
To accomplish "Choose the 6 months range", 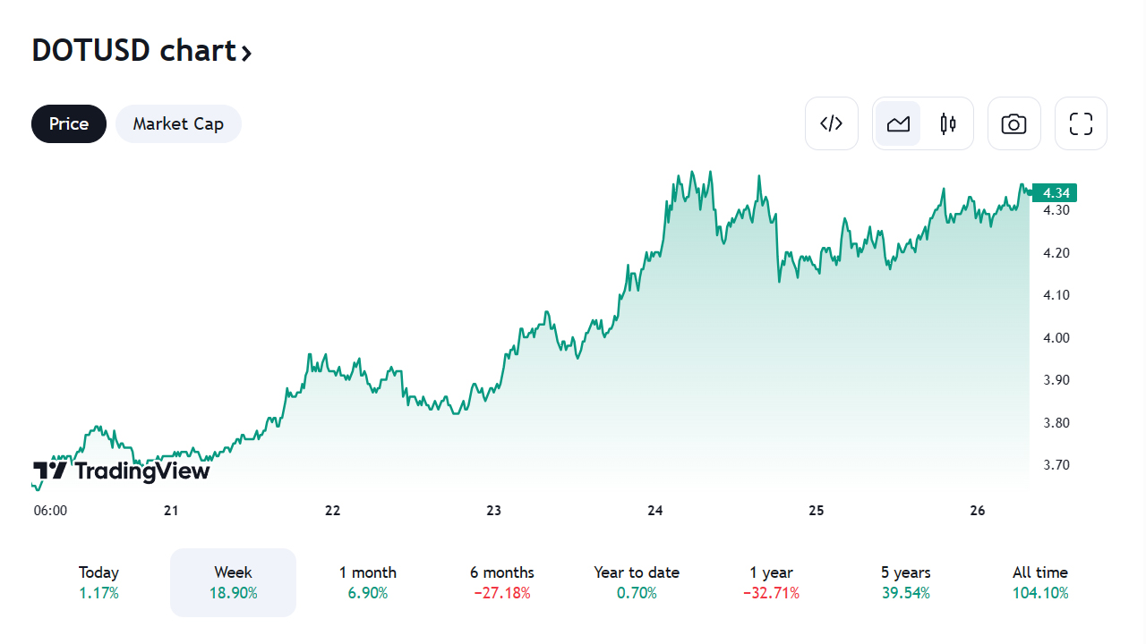I will [x=501, y=582].
